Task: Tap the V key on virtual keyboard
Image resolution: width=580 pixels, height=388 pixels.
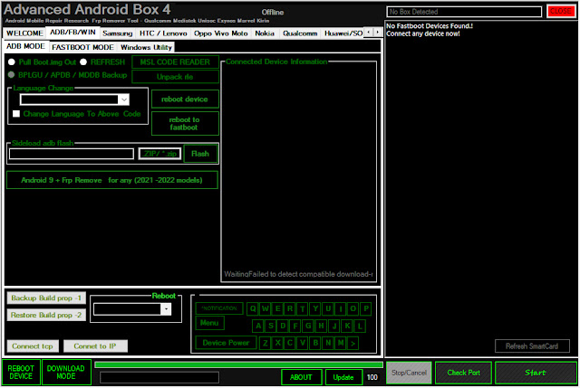Action: tap(303, 344)
